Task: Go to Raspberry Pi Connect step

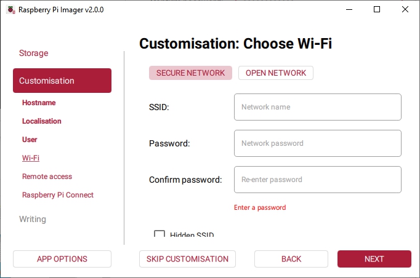Action: point(58,195)
